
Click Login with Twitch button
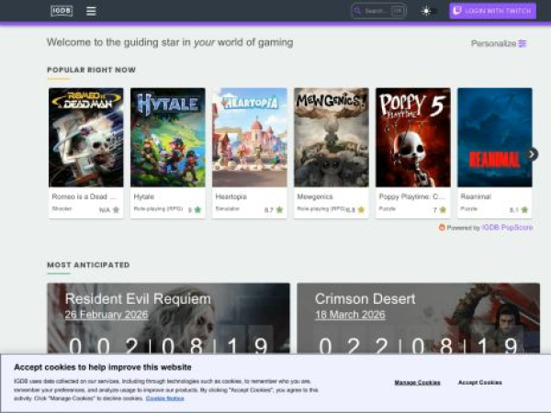click(492, 11)
